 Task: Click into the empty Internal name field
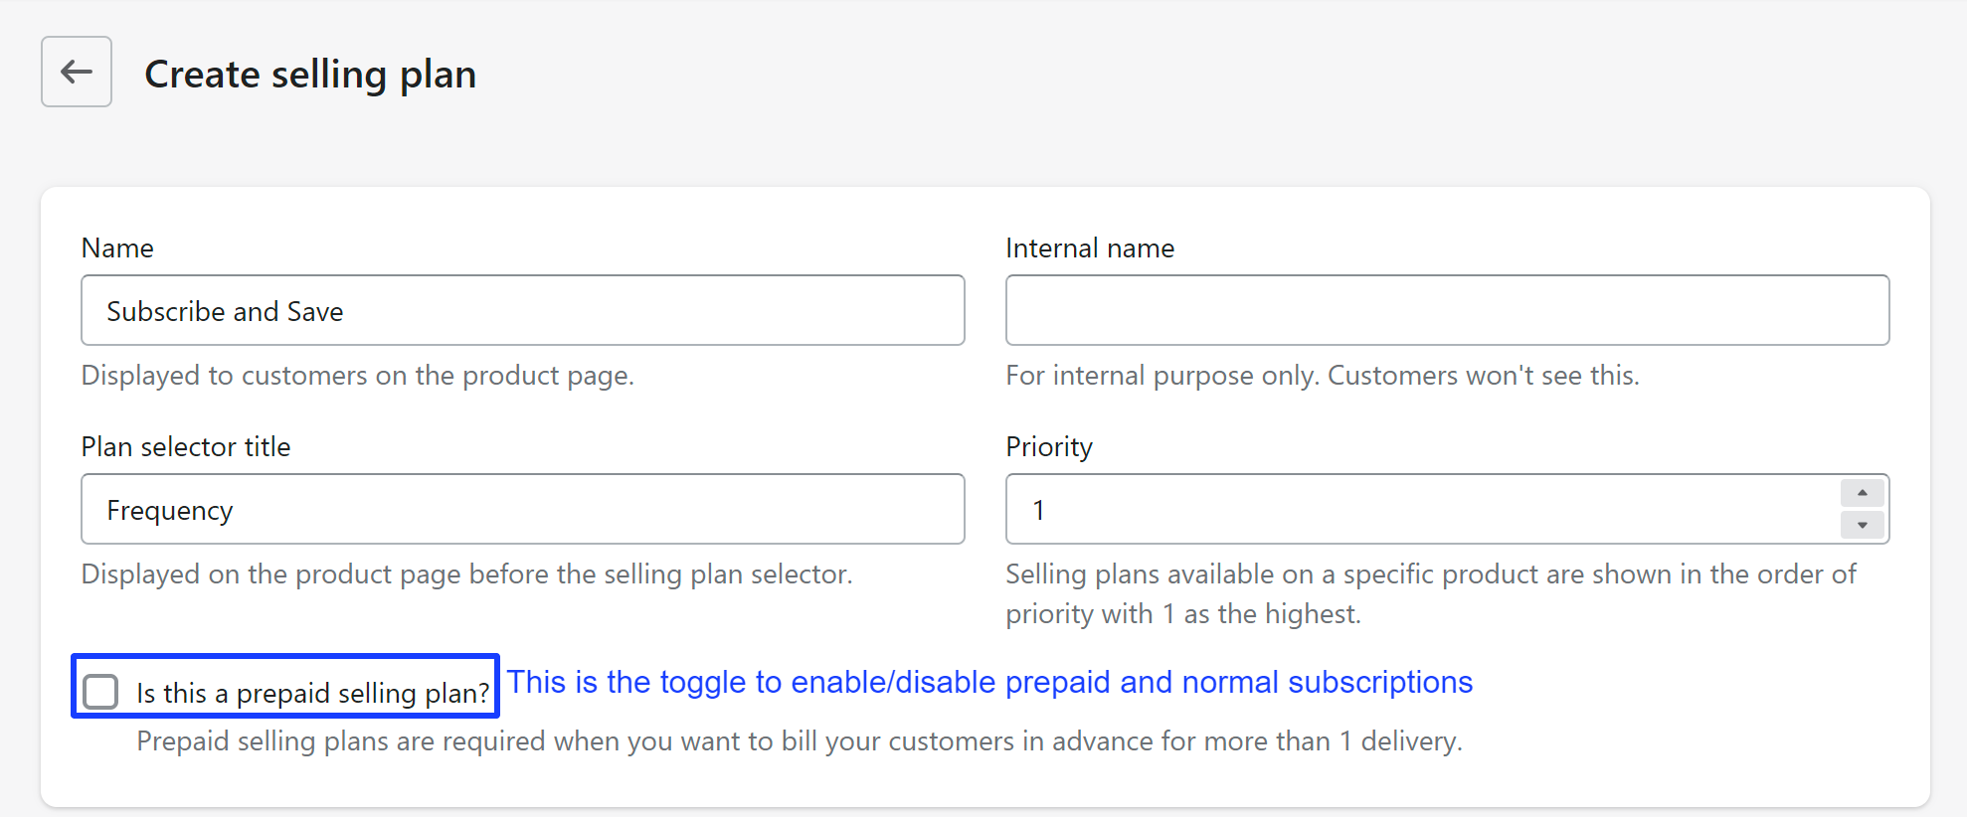(1447, 311)
